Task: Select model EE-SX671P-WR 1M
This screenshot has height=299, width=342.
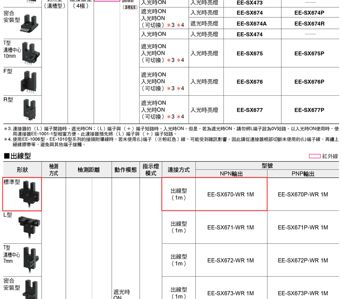Action: [x=303, y=227]
